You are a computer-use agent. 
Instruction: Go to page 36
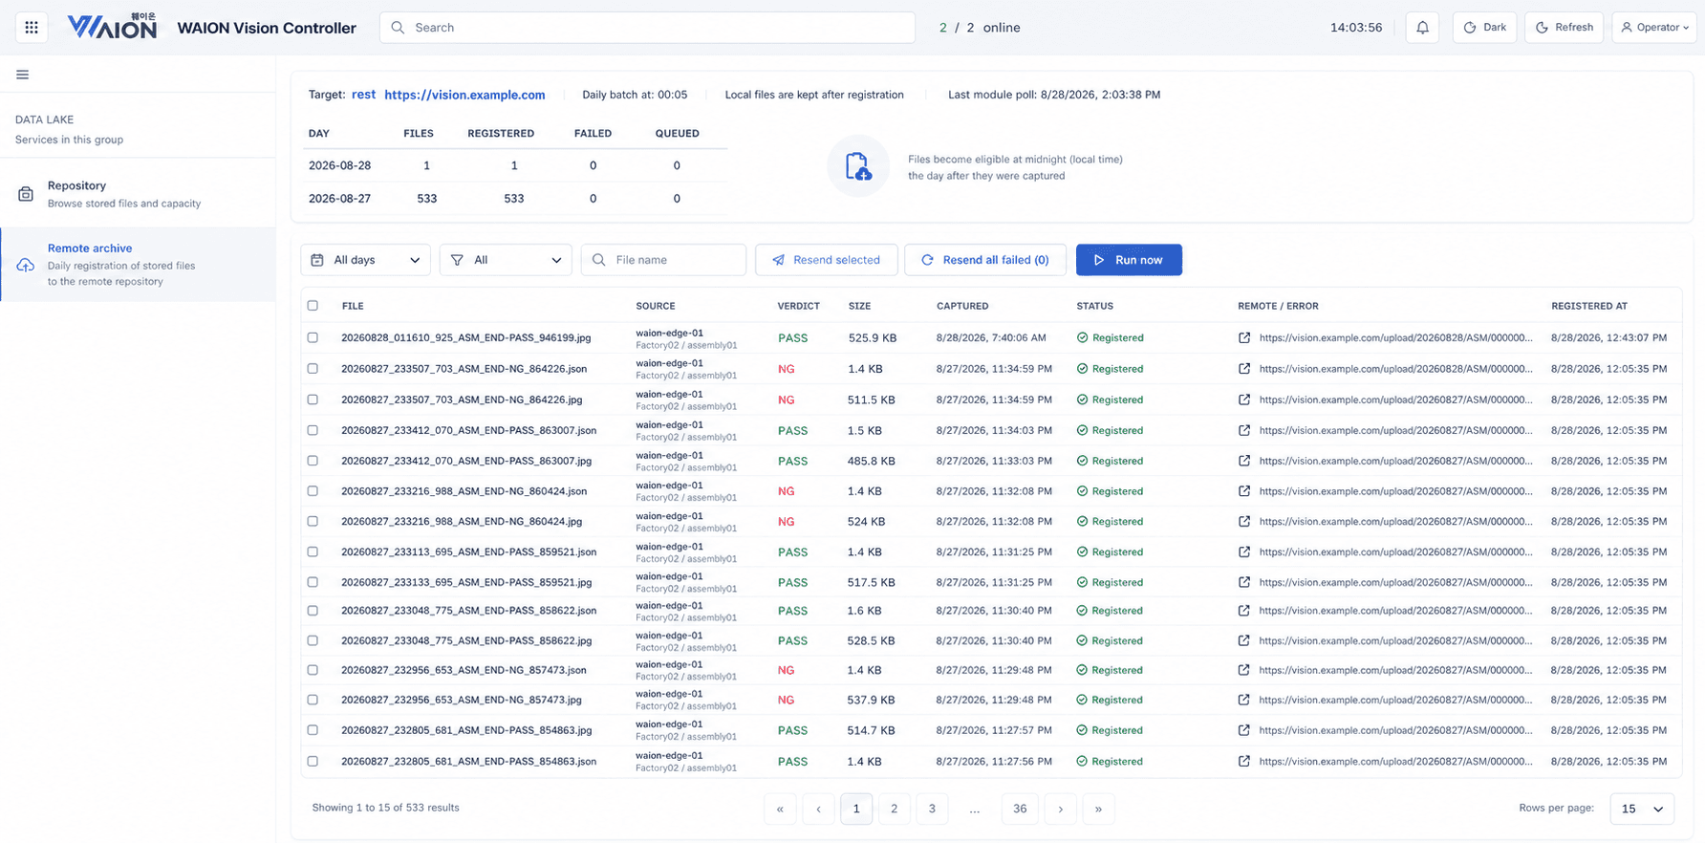(x=1020, y=809)
